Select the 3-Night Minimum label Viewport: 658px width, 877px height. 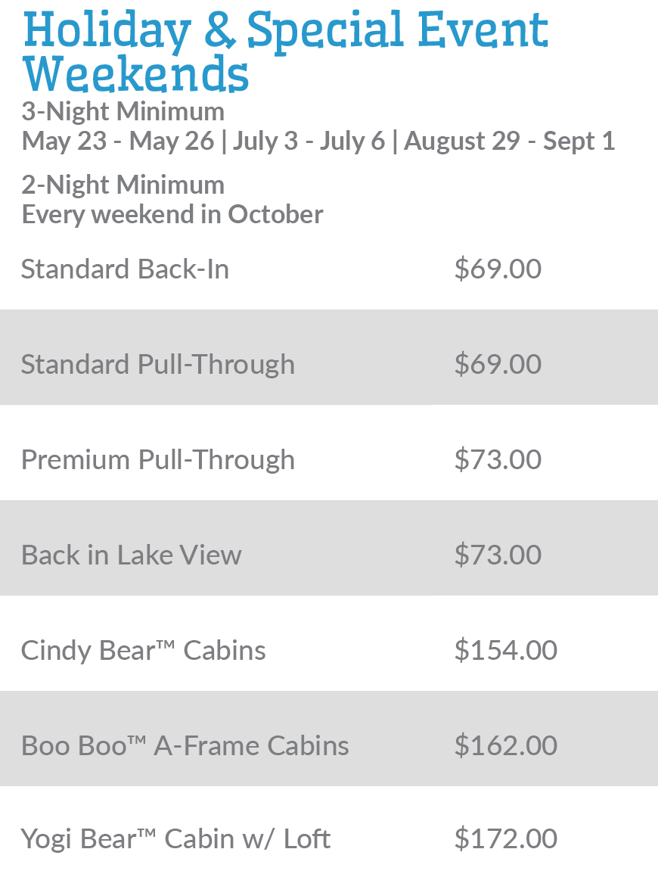(x=123, y=111)
